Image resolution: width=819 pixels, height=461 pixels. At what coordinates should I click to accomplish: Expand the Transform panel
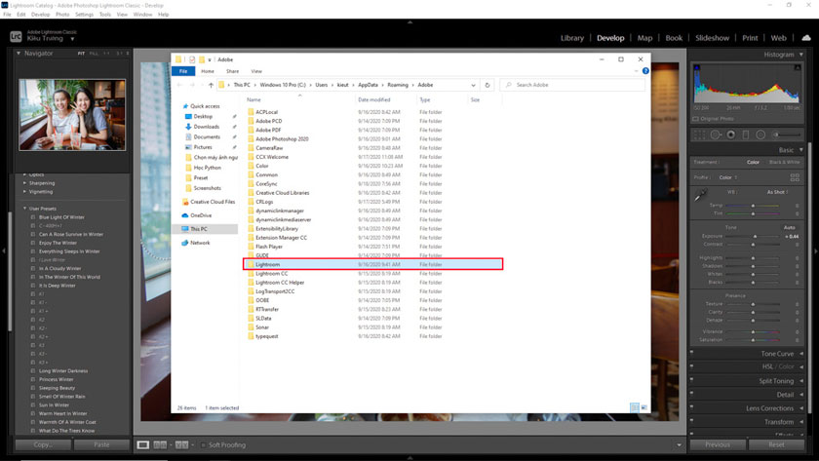coord(801,422)
